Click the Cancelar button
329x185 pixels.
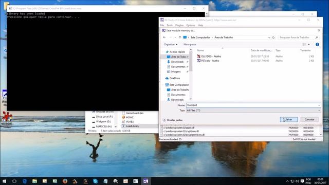pos(309,119)
